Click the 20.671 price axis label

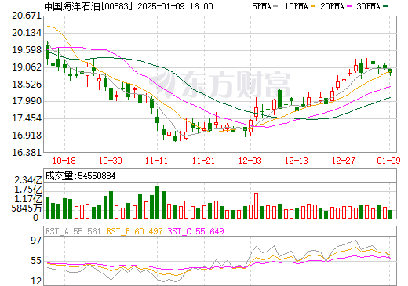coord(27,16)
